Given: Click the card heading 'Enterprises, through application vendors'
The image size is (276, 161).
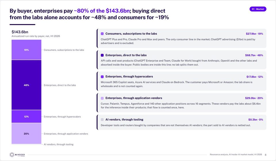Looking at the screenshot, I should (134, 98).
